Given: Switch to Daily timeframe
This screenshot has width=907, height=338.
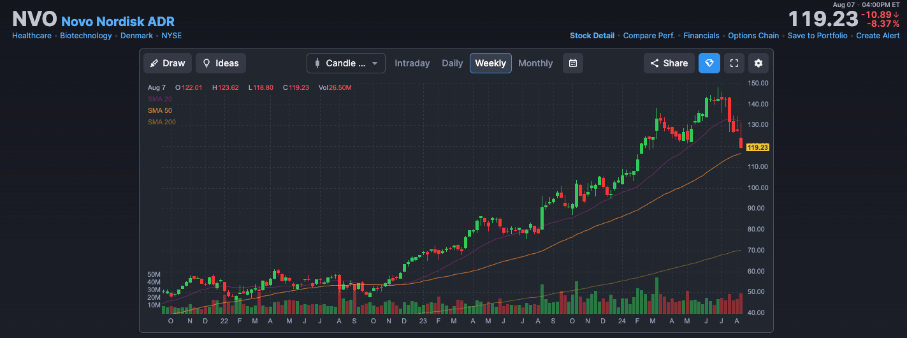Looking at the screenshot, I should [x=453, y=63].
